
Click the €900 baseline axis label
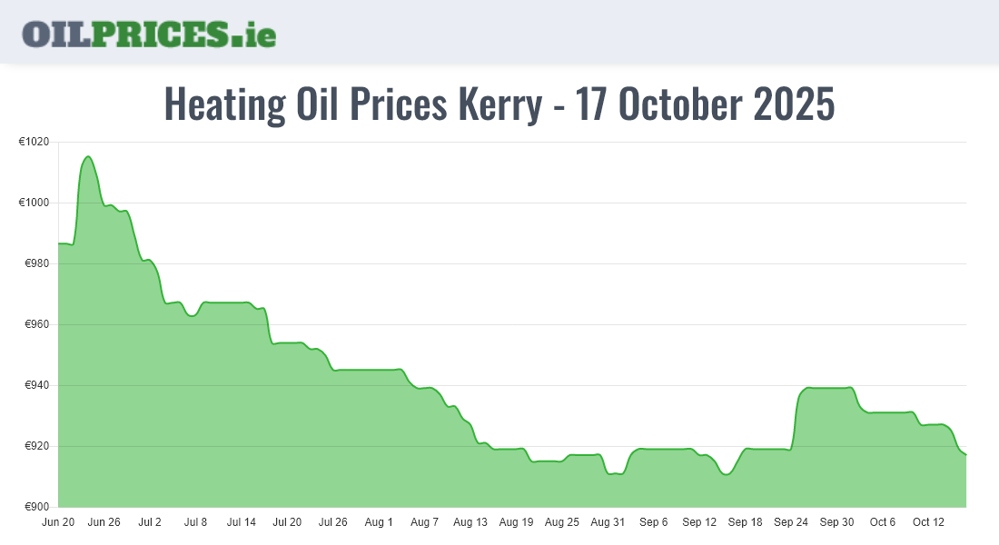35,507
